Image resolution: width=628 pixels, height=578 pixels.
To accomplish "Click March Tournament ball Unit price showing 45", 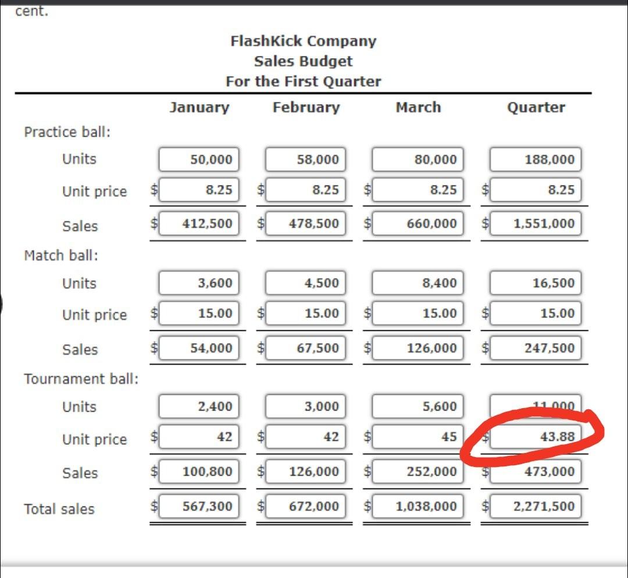I will [x=418, y=437].
